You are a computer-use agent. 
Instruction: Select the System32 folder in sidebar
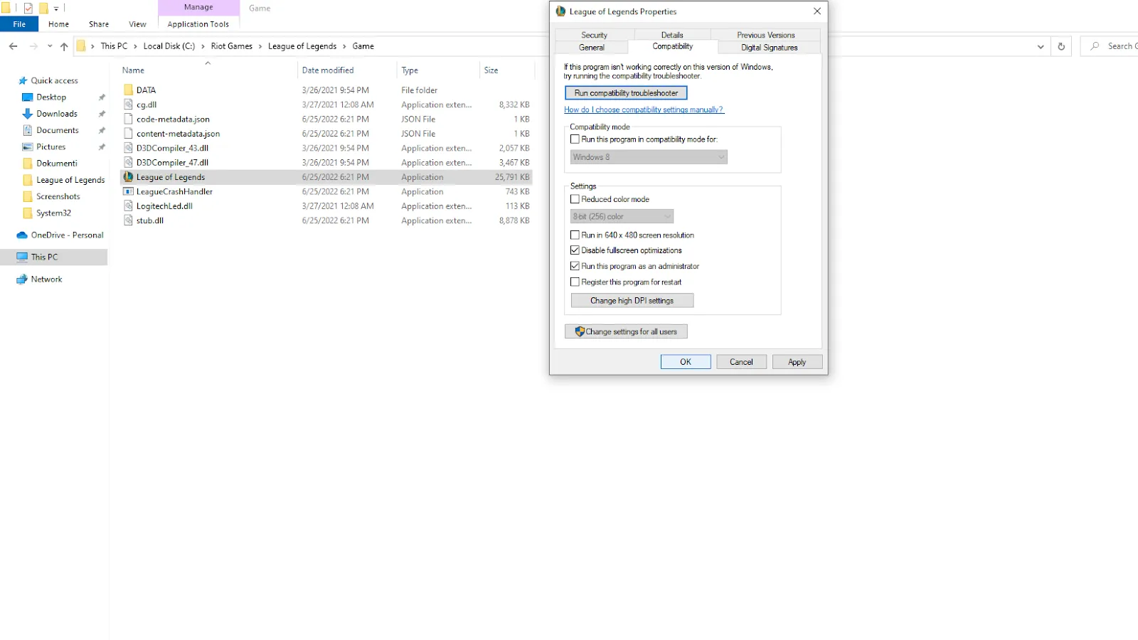53,213
